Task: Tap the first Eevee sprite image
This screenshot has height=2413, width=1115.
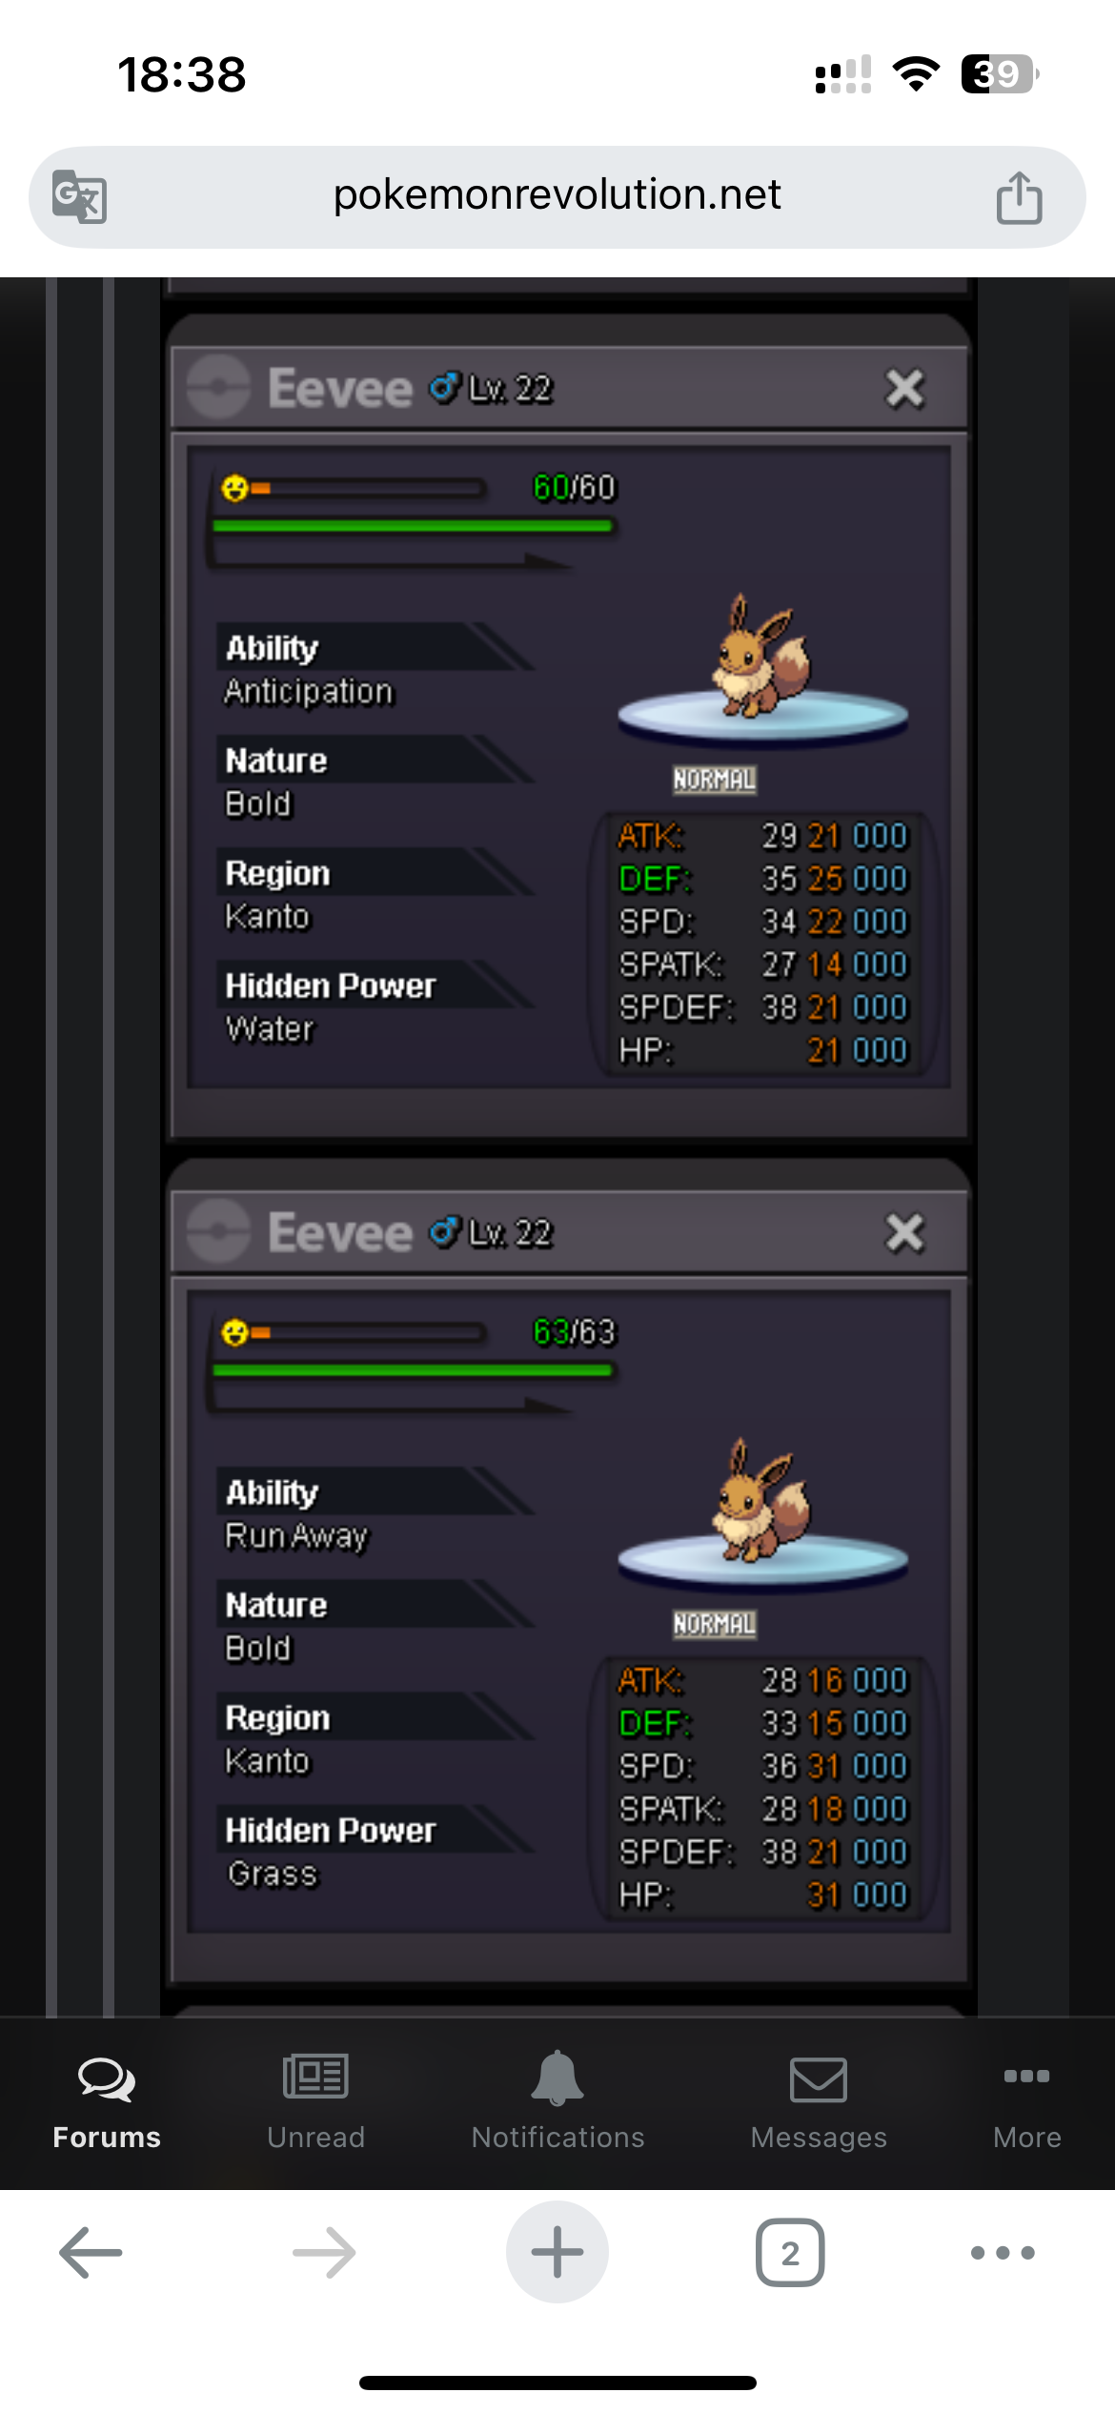Action: 760,658
